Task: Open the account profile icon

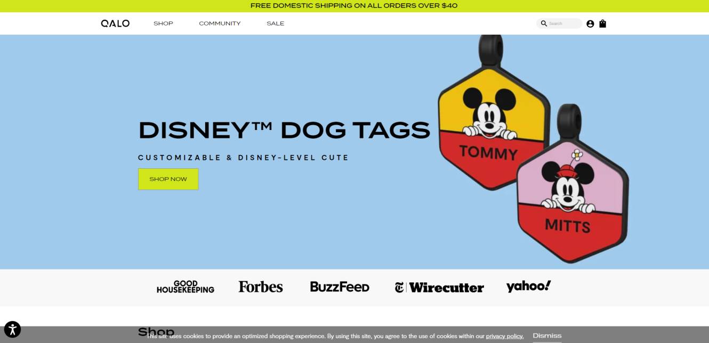Action: (x=590, y=23)
